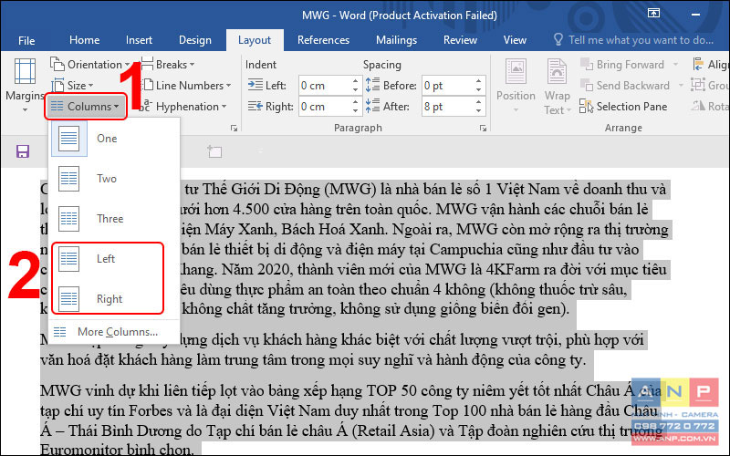The width and height of the screenshot is (730, 456).
Task: Open Page Setup dialog launcher
Action: click(235, 128)
